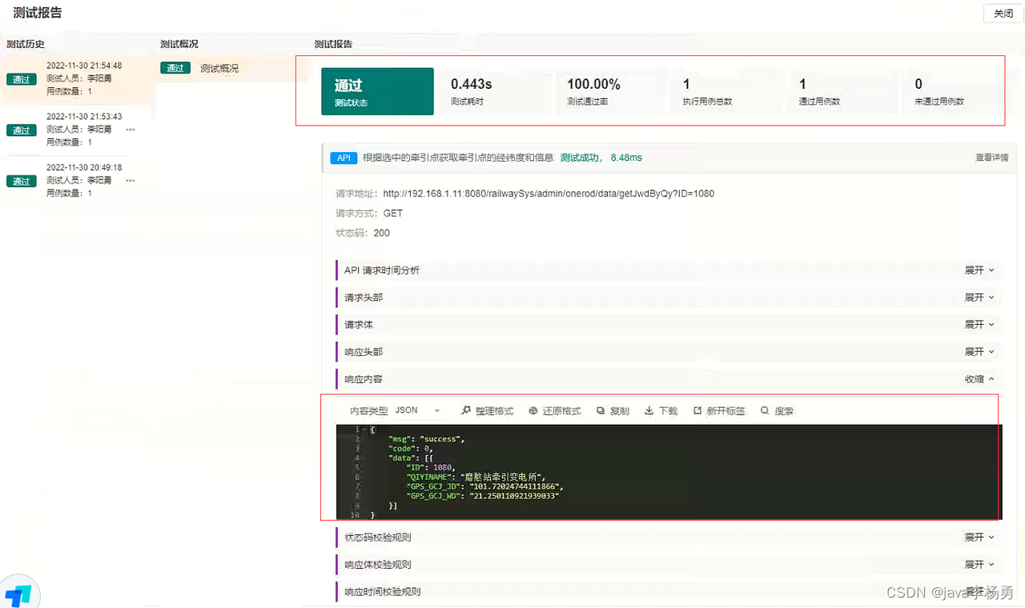Expand the 响应时间校验规则 section
This screenshot has width=1025, height=608.
tap(979, 592)
